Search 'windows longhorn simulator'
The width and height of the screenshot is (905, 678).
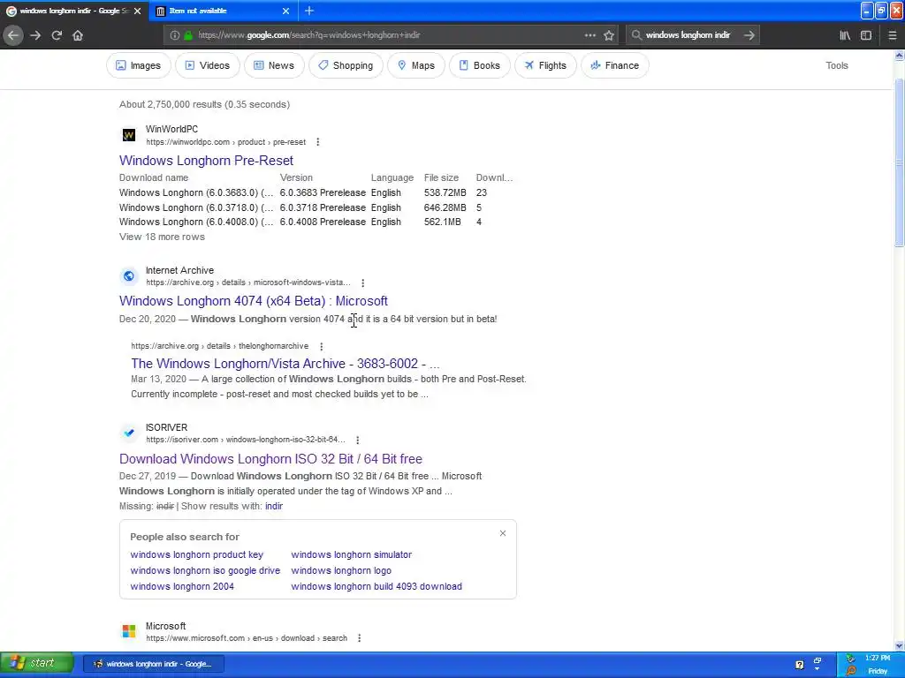pyautogui.click(x=351, y=554)
